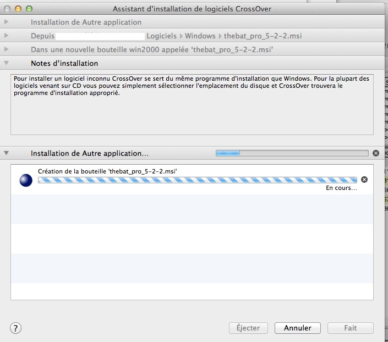
Task: Collapse the 'Notes d'installation' disclosure triangle
Action: (7, 63)
